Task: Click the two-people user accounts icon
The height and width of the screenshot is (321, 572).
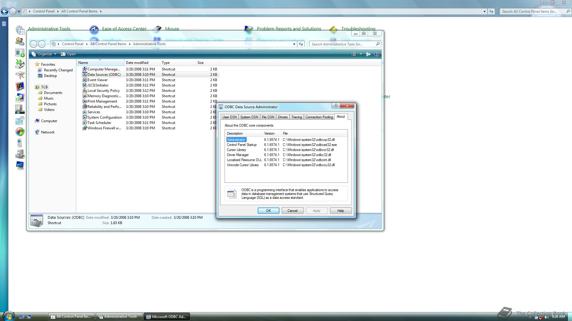Action: point(20,41)
